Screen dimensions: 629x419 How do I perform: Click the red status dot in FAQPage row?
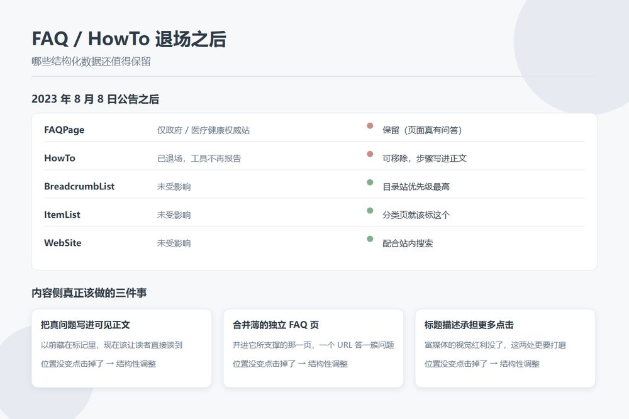pos(370,126)
